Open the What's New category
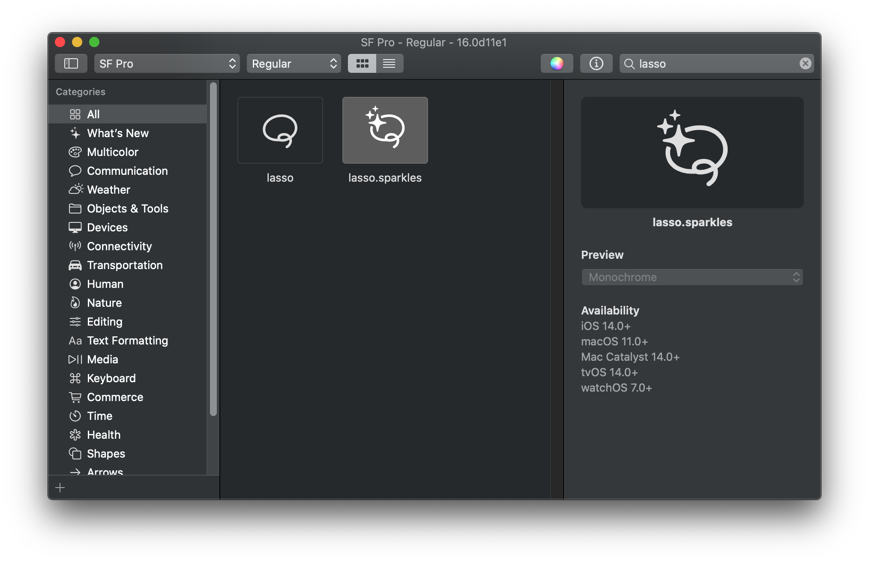 click(117, 133)
